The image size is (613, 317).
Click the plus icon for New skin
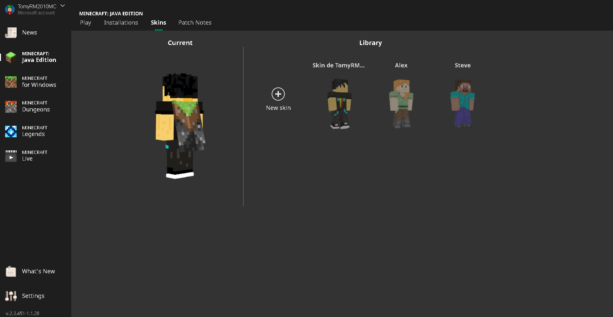tap(278, 94)
